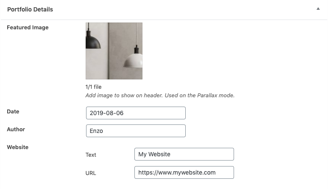The height and width of the screenshot is (189, 329).
Task: Click the Featured Image label
Action: [x=28, y=28]
